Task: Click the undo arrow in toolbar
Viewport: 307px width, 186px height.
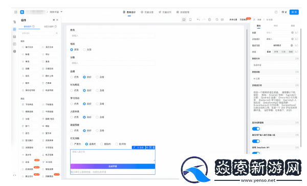Action: click(198, 19)
